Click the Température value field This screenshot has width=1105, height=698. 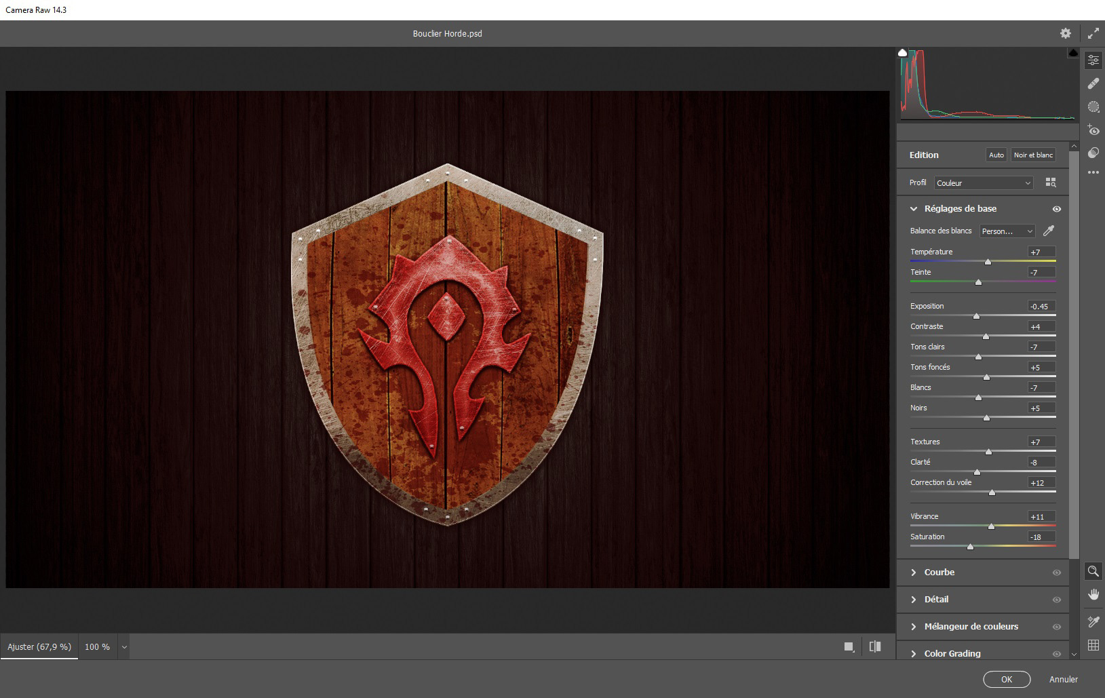[x=1041, y=252]
